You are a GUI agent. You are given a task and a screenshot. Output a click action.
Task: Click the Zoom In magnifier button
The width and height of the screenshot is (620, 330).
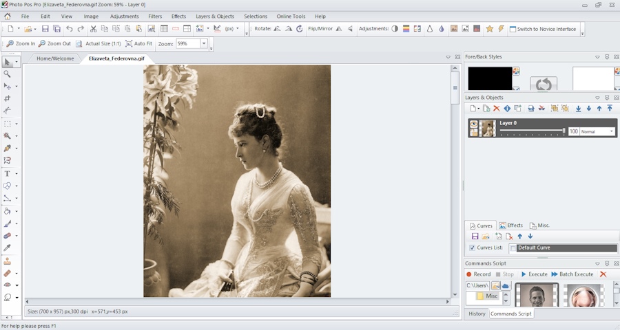(21, 43)
